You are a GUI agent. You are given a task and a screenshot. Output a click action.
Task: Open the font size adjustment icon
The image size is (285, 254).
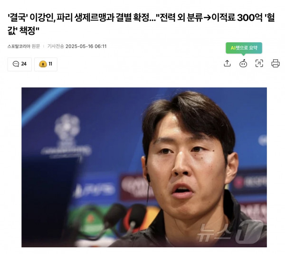pos(259,64)
